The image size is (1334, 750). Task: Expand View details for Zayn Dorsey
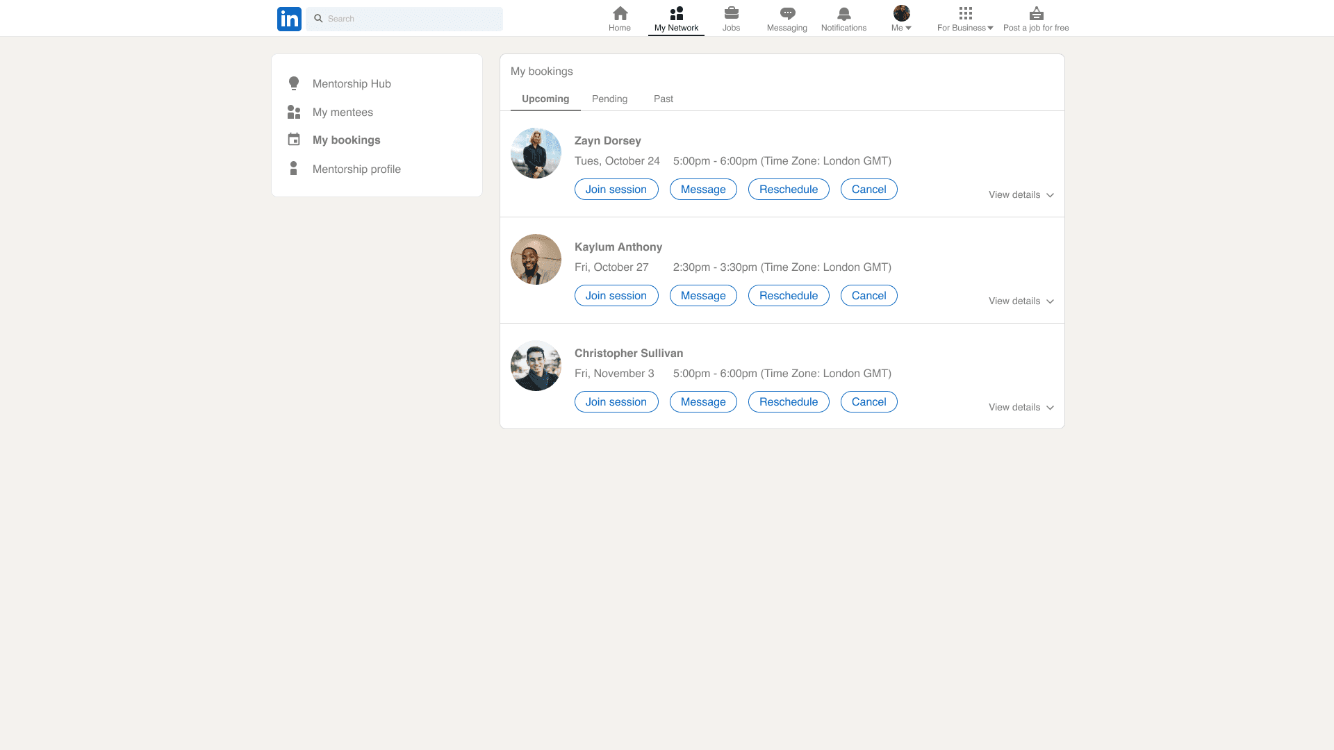click(x=1021, y=194)
